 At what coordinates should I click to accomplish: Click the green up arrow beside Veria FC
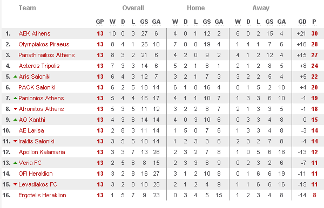[x=15, y=163]
